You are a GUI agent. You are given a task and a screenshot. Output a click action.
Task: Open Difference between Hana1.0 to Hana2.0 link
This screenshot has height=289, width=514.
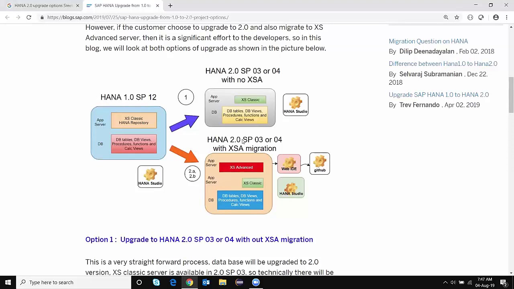[x=443, y=63]
